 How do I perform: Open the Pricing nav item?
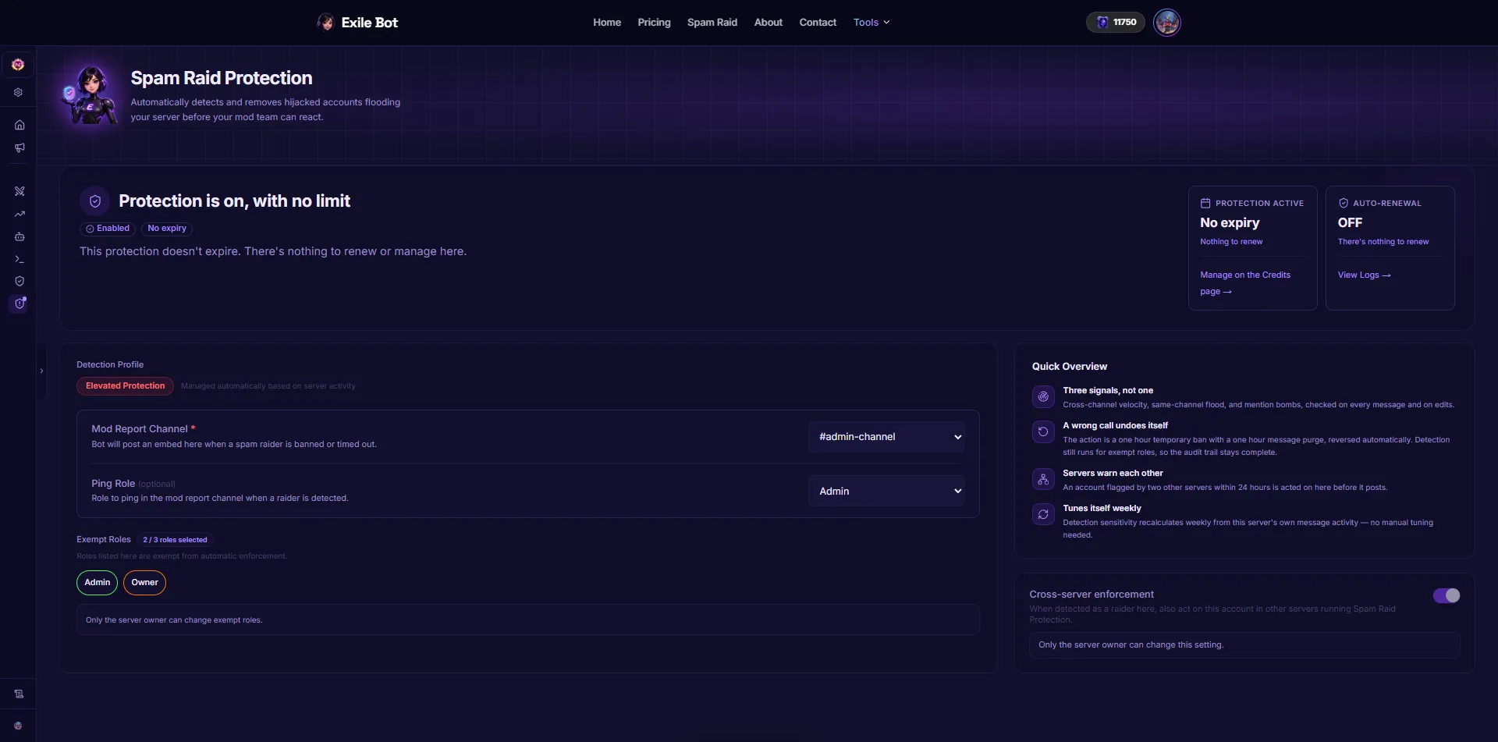pyautogui.click(x=654, y=23)
